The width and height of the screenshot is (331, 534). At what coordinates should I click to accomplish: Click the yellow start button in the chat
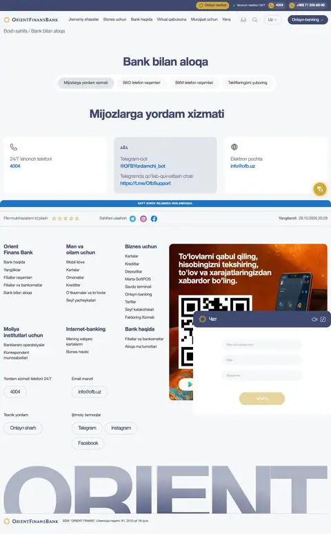point(262,399)
